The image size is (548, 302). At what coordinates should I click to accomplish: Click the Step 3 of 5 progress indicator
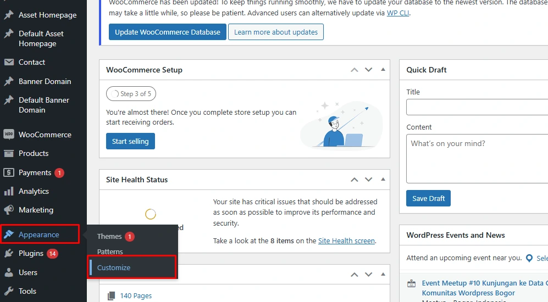pos(131,93)
